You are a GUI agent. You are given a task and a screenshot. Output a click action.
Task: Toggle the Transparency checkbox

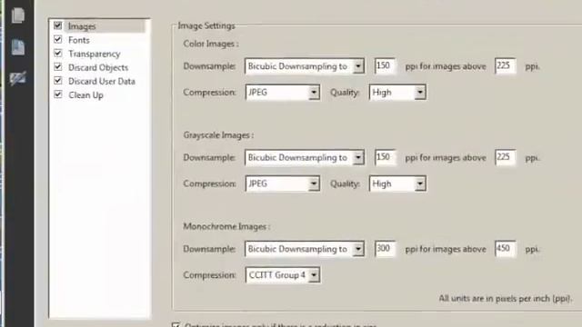click(x=57, y=53)
